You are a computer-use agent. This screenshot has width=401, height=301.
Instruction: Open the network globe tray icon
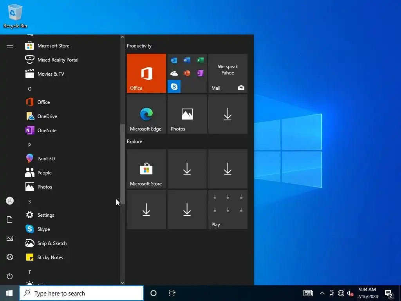341,293
